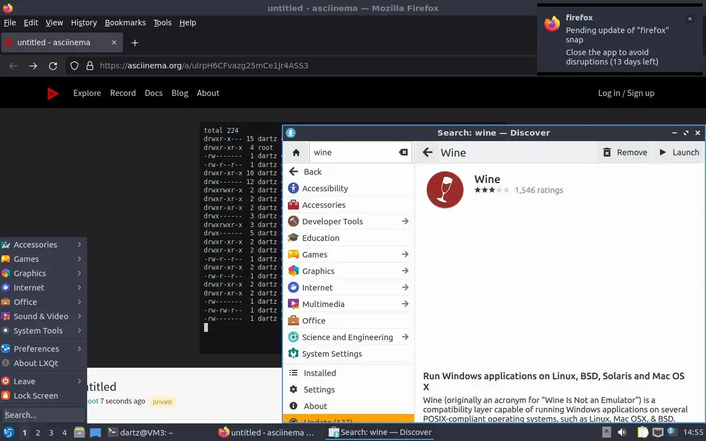Close the untitled - asciinema tab

[x=114, y=42]
